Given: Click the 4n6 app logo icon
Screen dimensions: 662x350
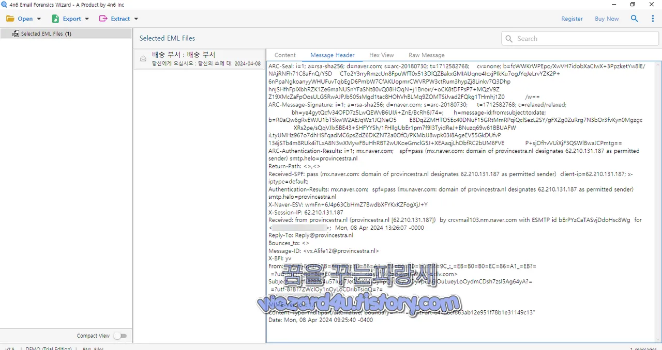Looking at the screenshot, I should 4,5.
